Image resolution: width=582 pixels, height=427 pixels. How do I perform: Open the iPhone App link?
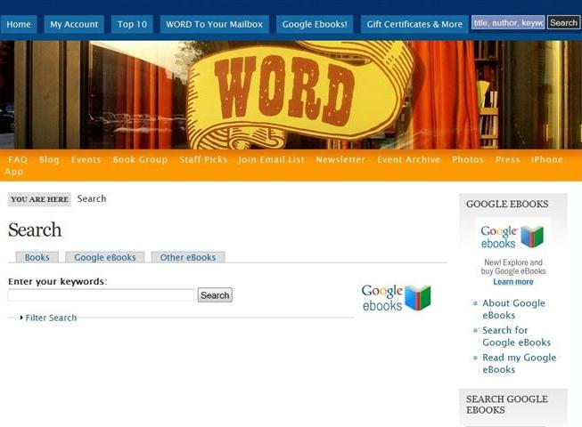click(546, 159)
